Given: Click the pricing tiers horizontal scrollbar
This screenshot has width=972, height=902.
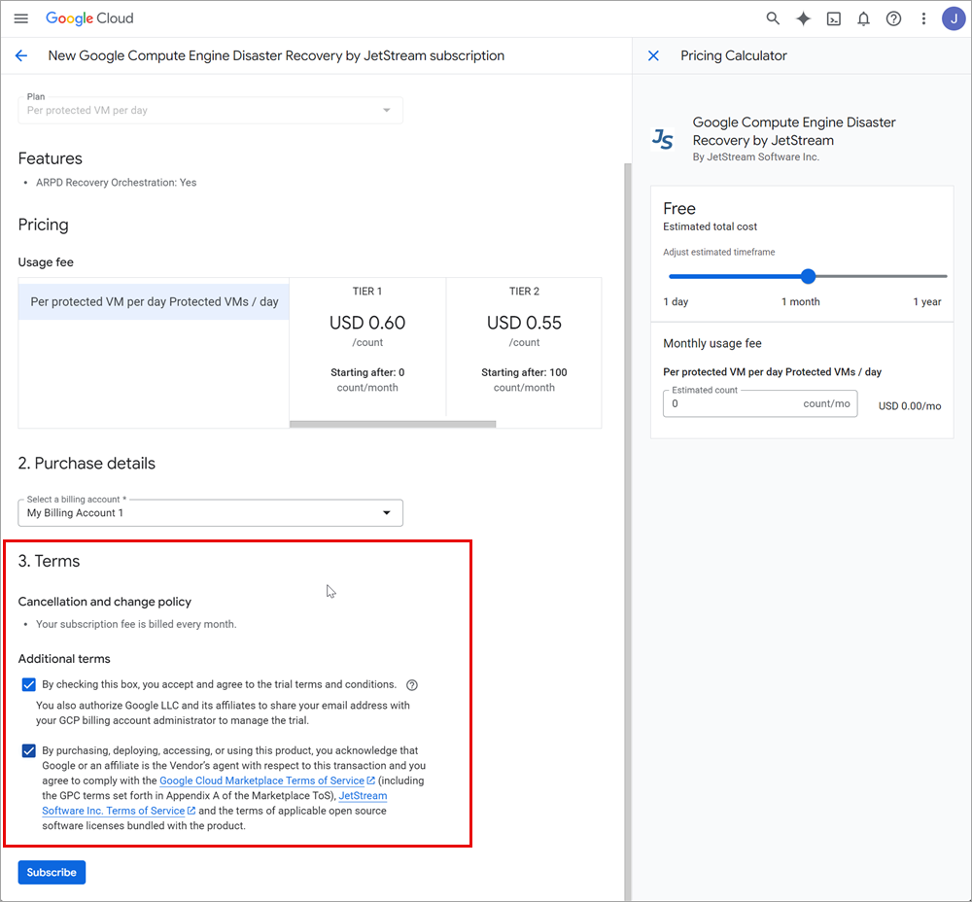Looking at the screenshot, I should coord(393,424).
